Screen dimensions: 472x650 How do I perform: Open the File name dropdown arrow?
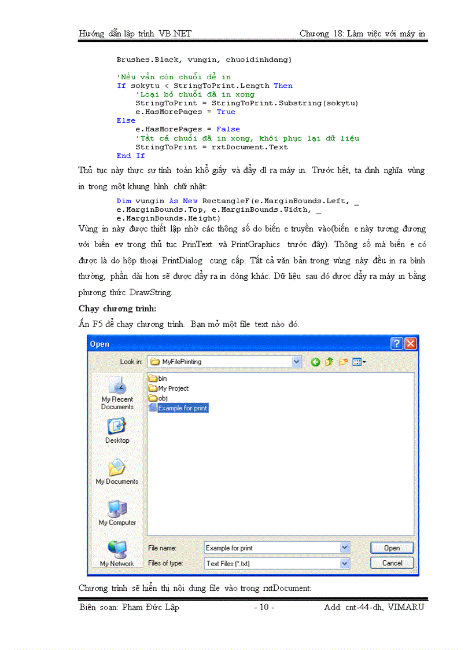(x=343, y=548)
